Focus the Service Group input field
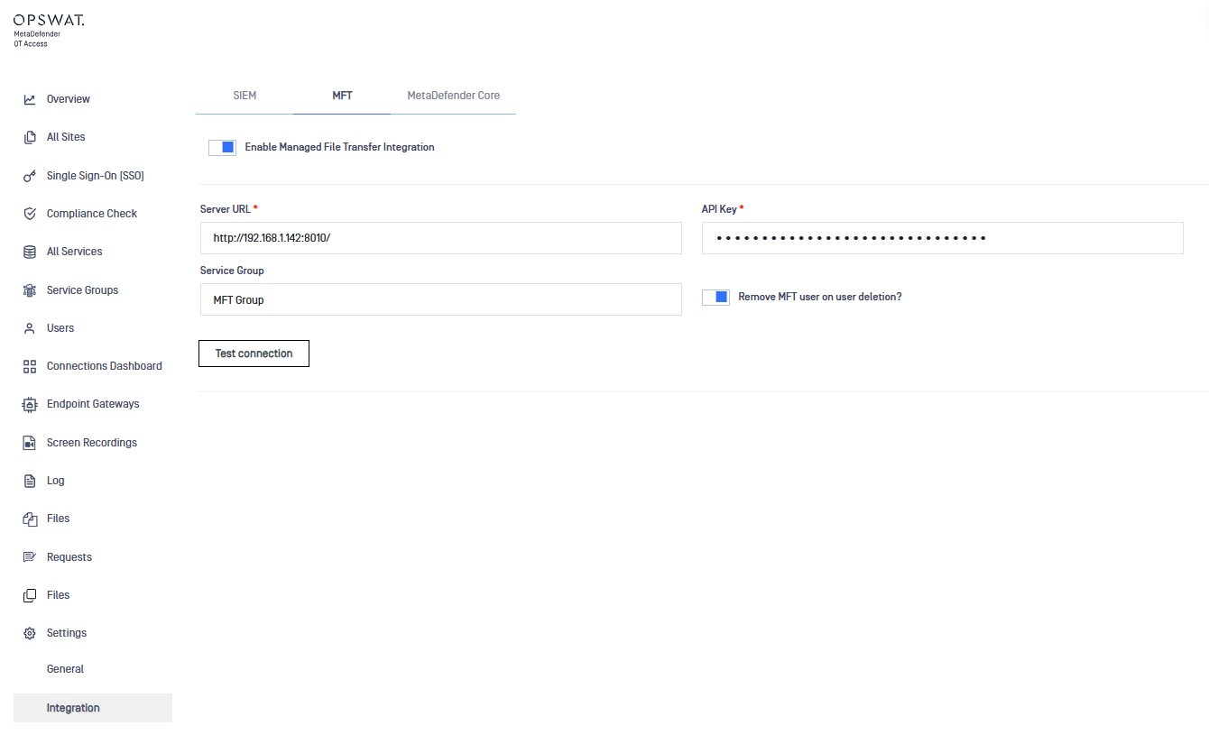This screenshot has height=744, width=1209. coord(441,299)
